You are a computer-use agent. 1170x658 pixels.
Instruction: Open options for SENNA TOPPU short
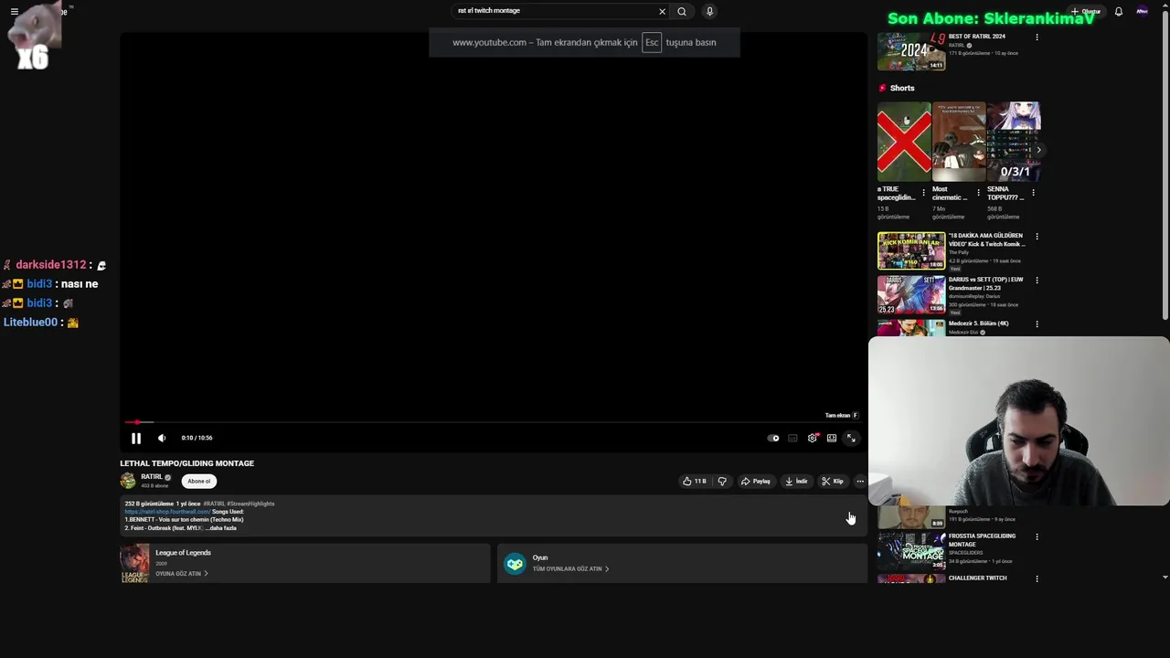coord(1033,193)
